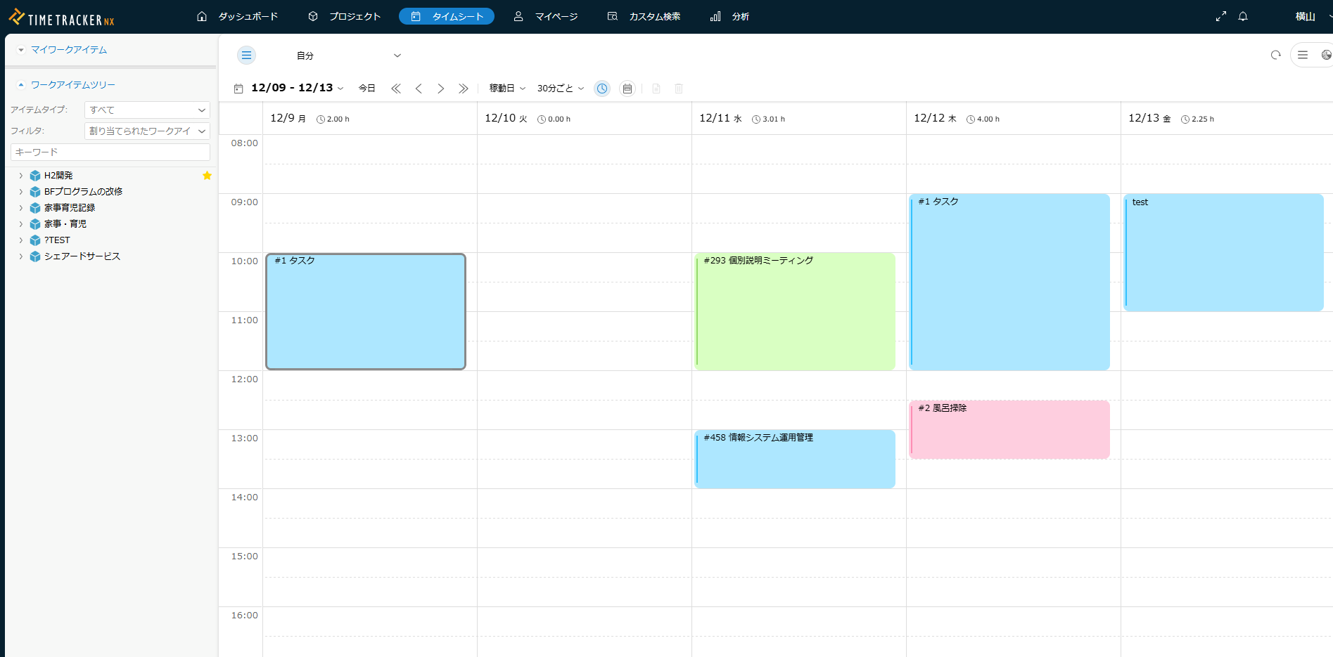Image resolution: width=1333 pixels, height=657 pixels.
Task: Expand the H2開発 tree node
Action: point(21,176)
